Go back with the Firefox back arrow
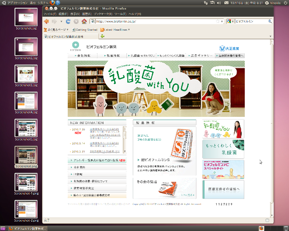Screen dimensions: 289x231 click(47, 21)
